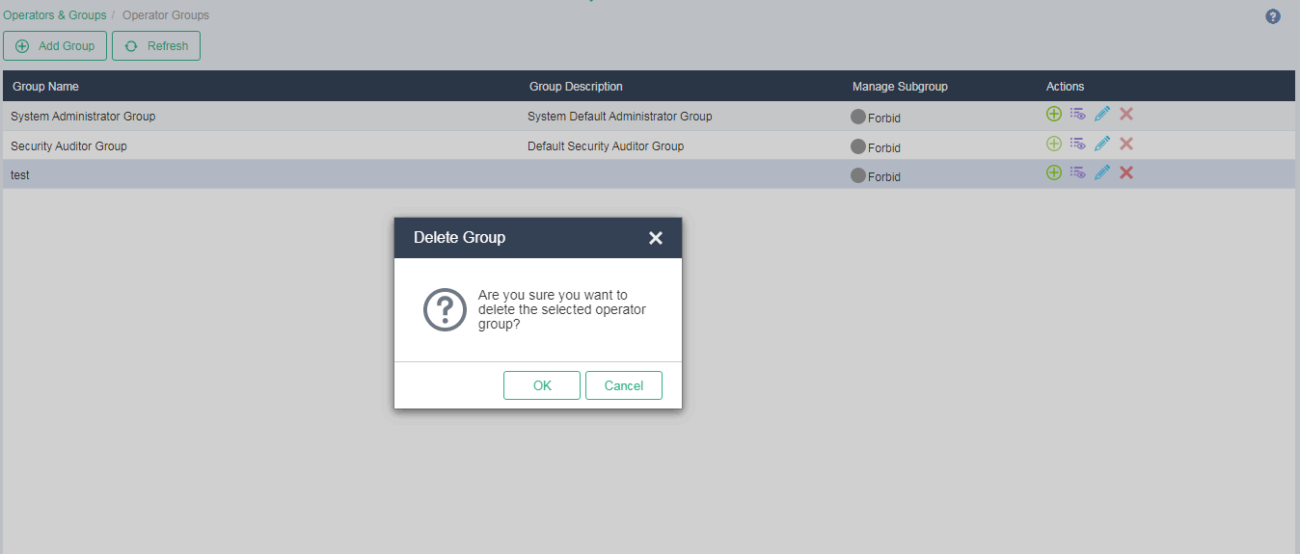Open the view list icon for Security Auditor Group

(x=1078, y=144)
